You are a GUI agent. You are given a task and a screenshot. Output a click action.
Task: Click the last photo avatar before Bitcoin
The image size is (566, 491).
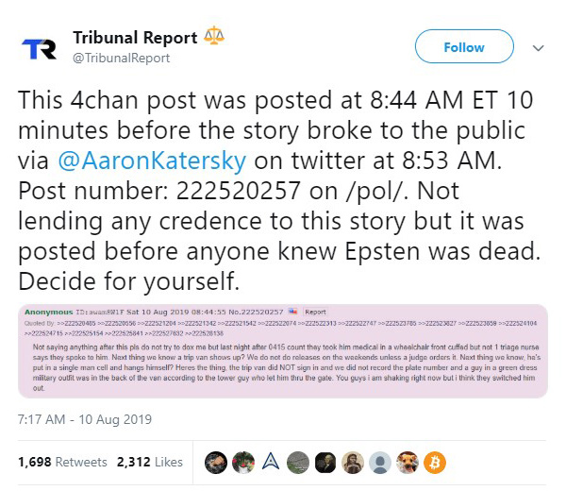coord(408,463)
